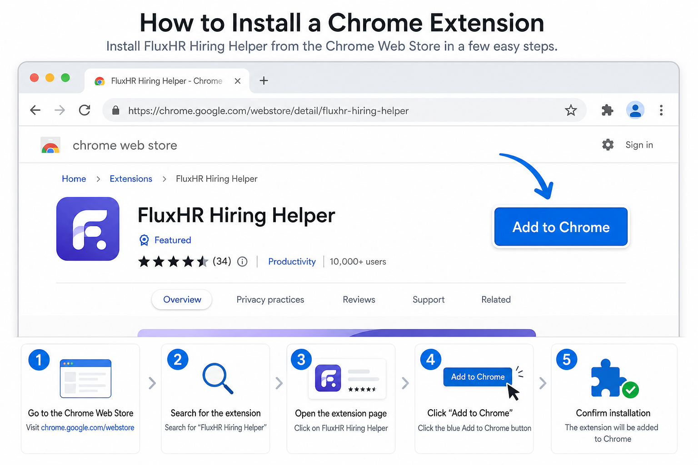Viewport: 698px width, 465px height.
Task: Click the magnifying glass icon in step 2
Action: (218, 378)
